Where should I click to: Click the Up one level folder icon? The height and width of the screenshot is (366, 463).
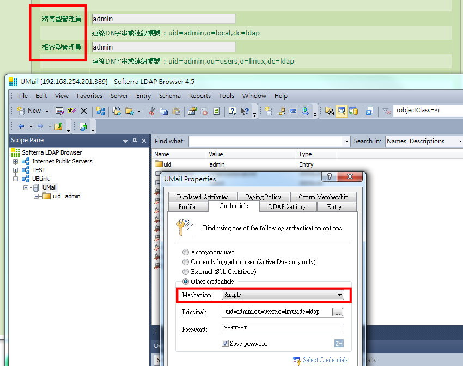pyautogui.click(x=58, y=126)
